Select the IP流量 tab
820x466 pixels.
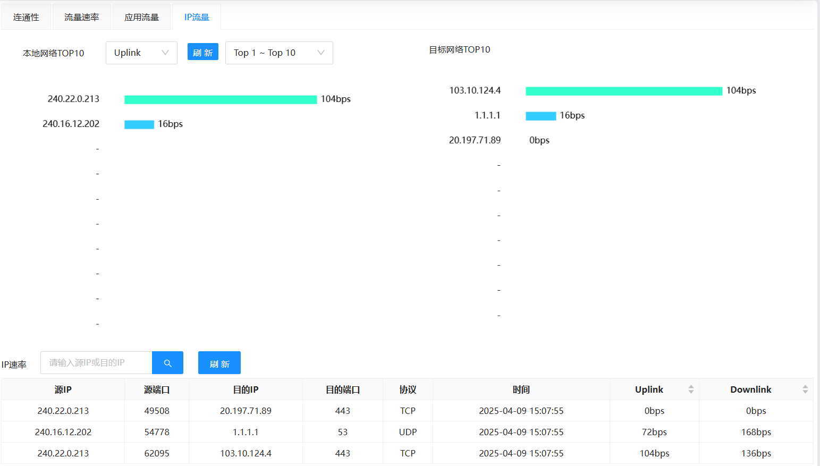click(x=197, y=18)
